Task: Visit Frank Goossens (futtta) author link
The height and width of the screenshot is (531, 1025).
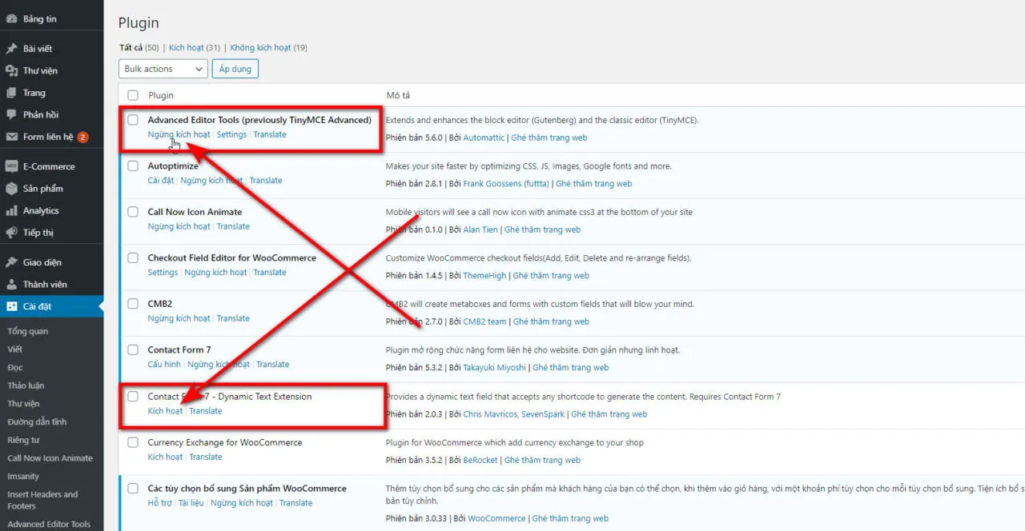Action: click(506, 184)
